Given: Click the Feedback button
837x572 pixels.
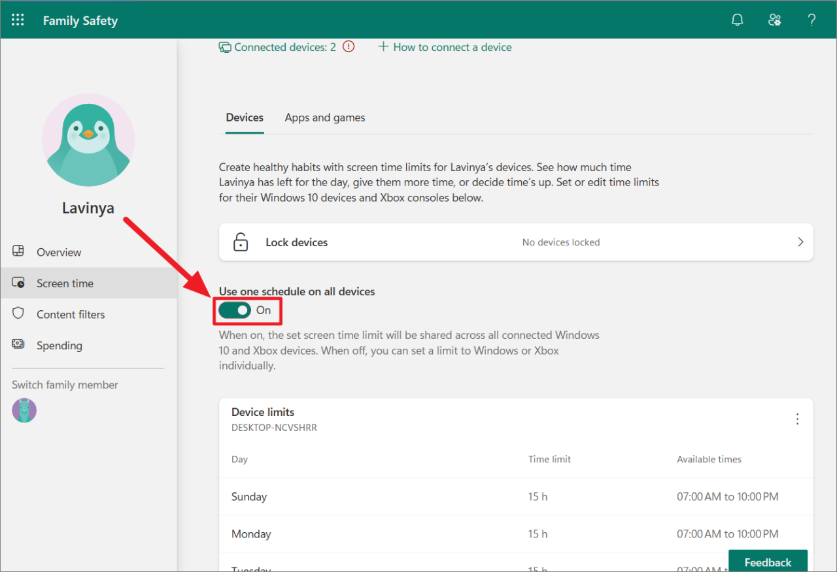Looking at the screenshot, I should [x=768, y=561].
